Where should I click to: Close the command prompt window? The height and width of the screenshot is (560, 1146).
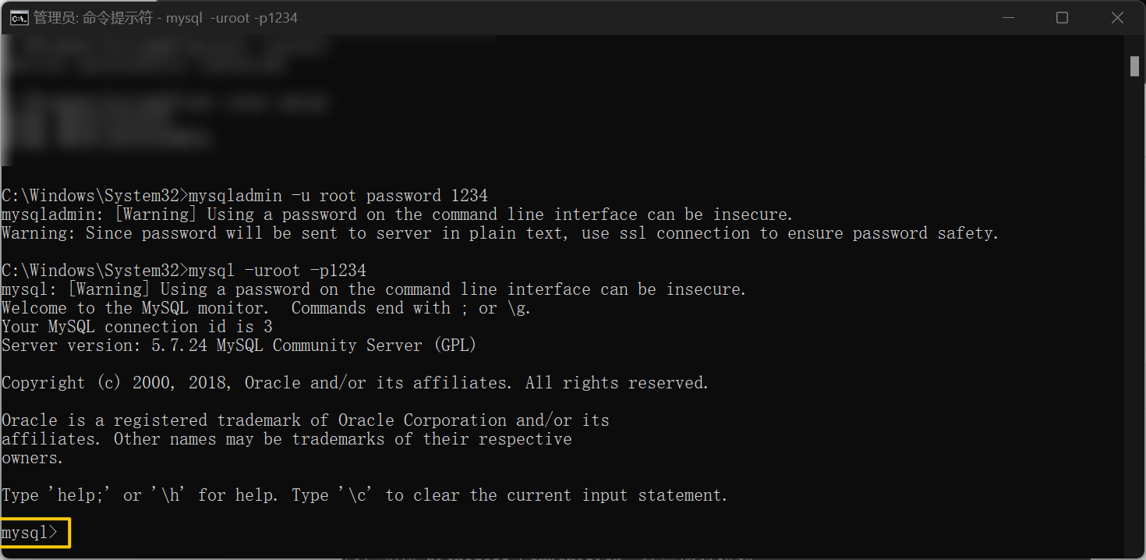tap(1116, 16)
